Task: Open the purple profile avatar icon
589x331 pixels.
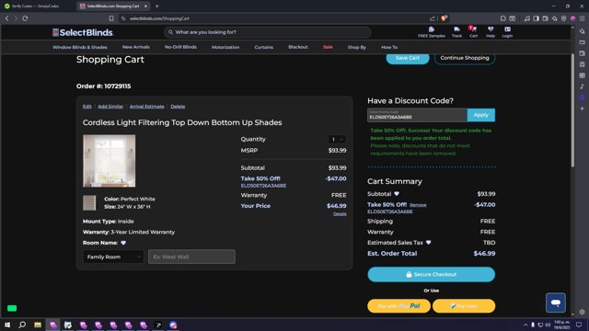Action: point(572,18)
